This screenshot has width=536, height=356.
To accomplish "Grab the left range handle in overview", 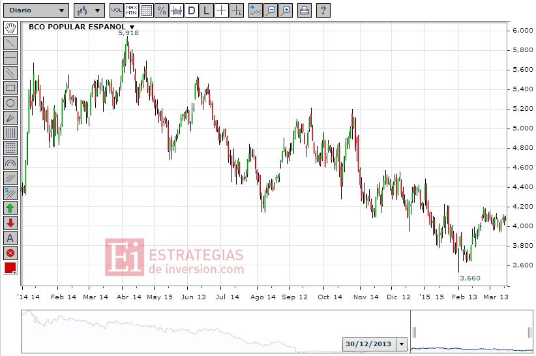I will (x=414, y=332).
